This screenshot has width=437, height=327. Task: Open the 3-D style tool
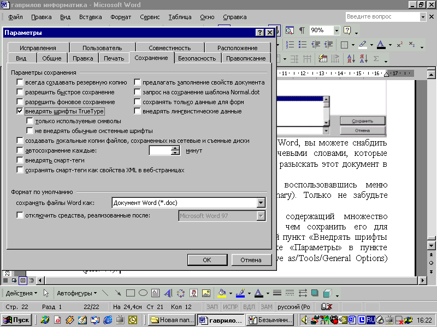(x=327, y=293)
